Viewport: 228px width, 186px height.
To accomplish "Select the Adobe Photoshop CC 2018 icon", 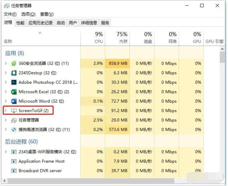I will (14, 82).
